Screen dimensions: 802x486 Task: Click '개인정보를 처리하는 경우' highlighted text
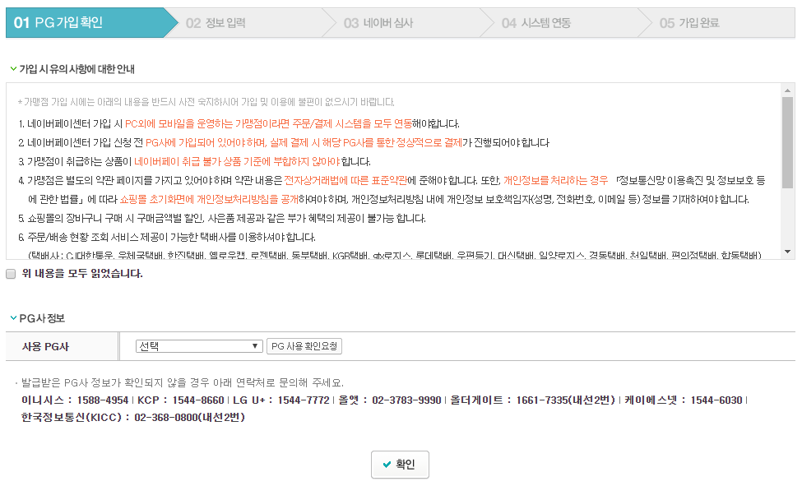[555, 180]
